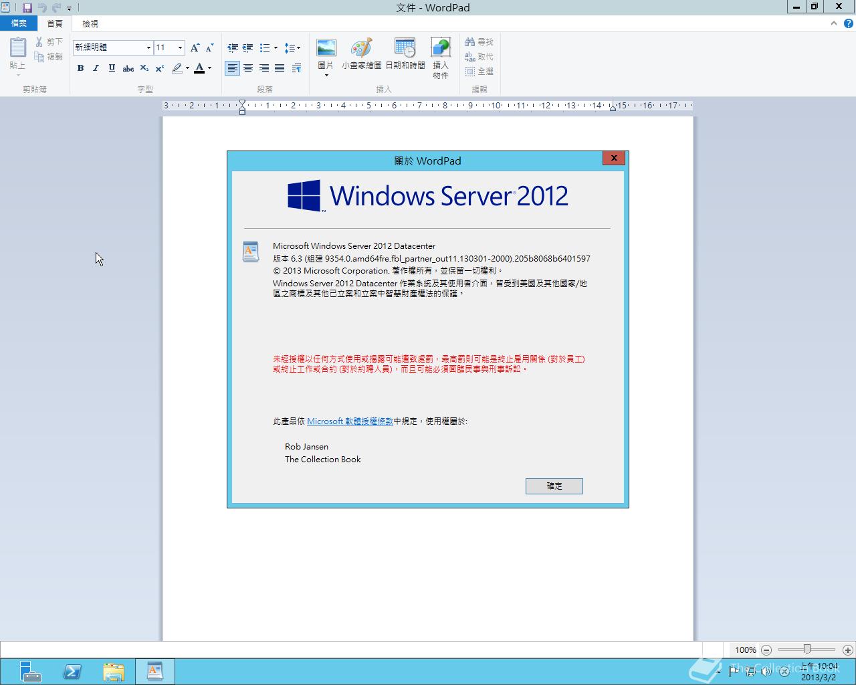
Task: Click the text highlight color marker icon
Action: [x=177, y=68]
